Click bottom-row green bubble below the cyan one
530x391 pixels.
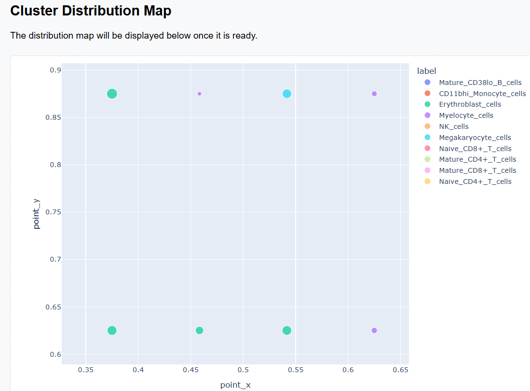pos(287,330)
